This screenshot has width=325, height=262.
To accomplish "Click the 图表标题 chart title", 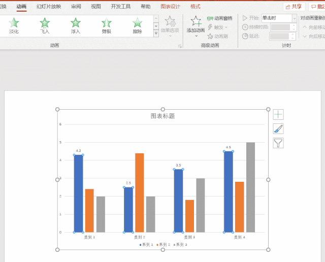I will (162, 116).
